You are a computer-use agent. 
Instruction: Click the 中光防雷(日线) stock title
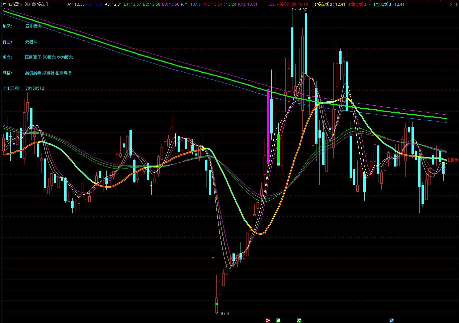coord(16,4)
